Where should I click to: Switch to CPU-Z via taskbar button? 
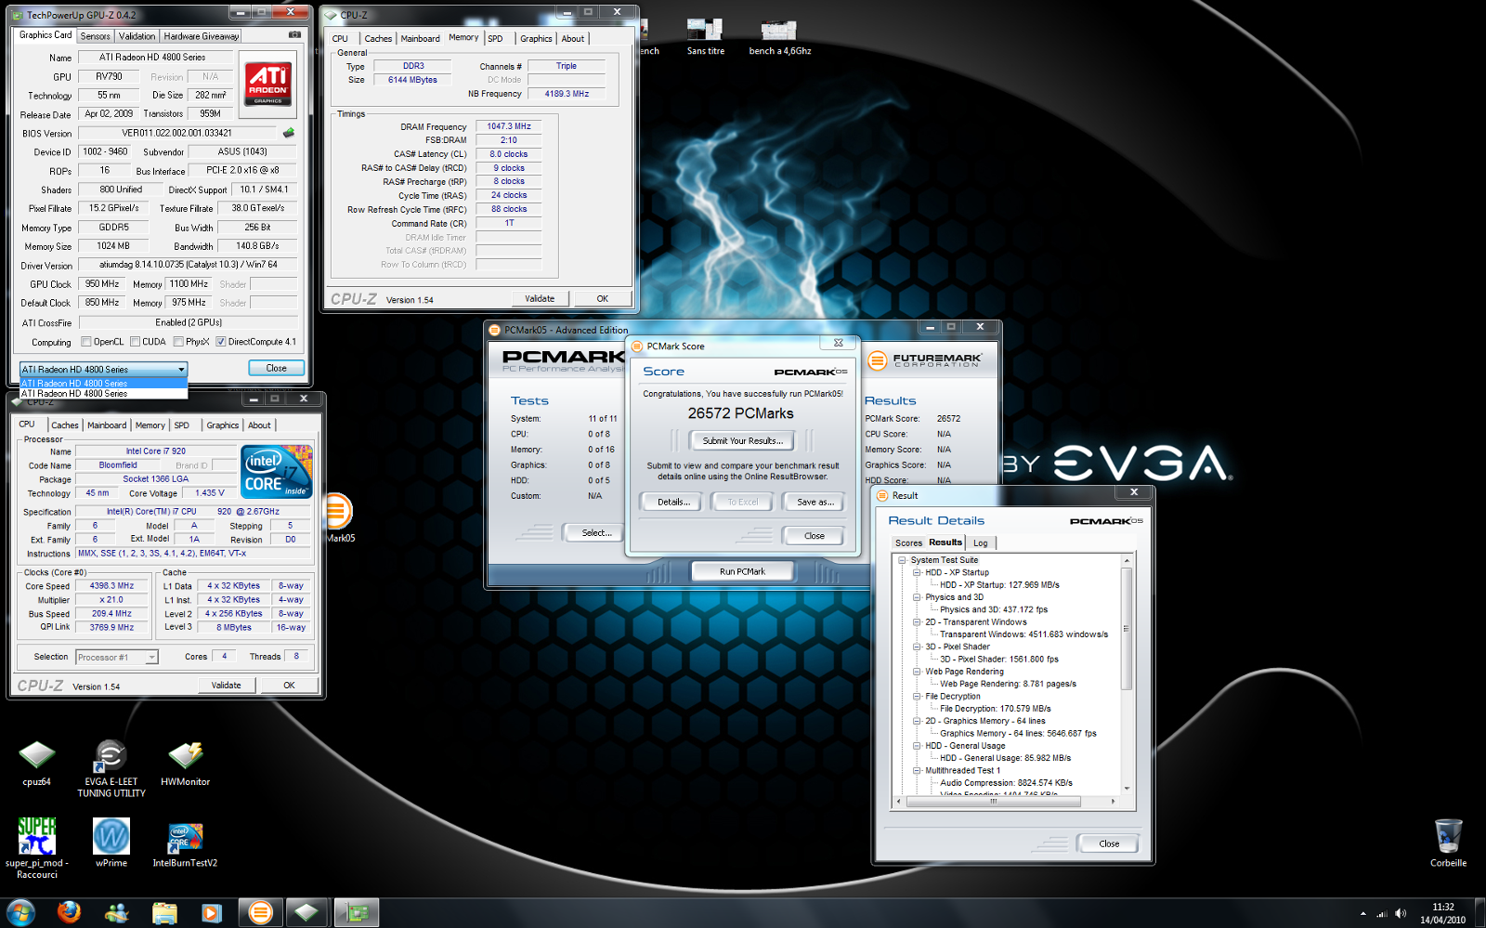point(307,913)
